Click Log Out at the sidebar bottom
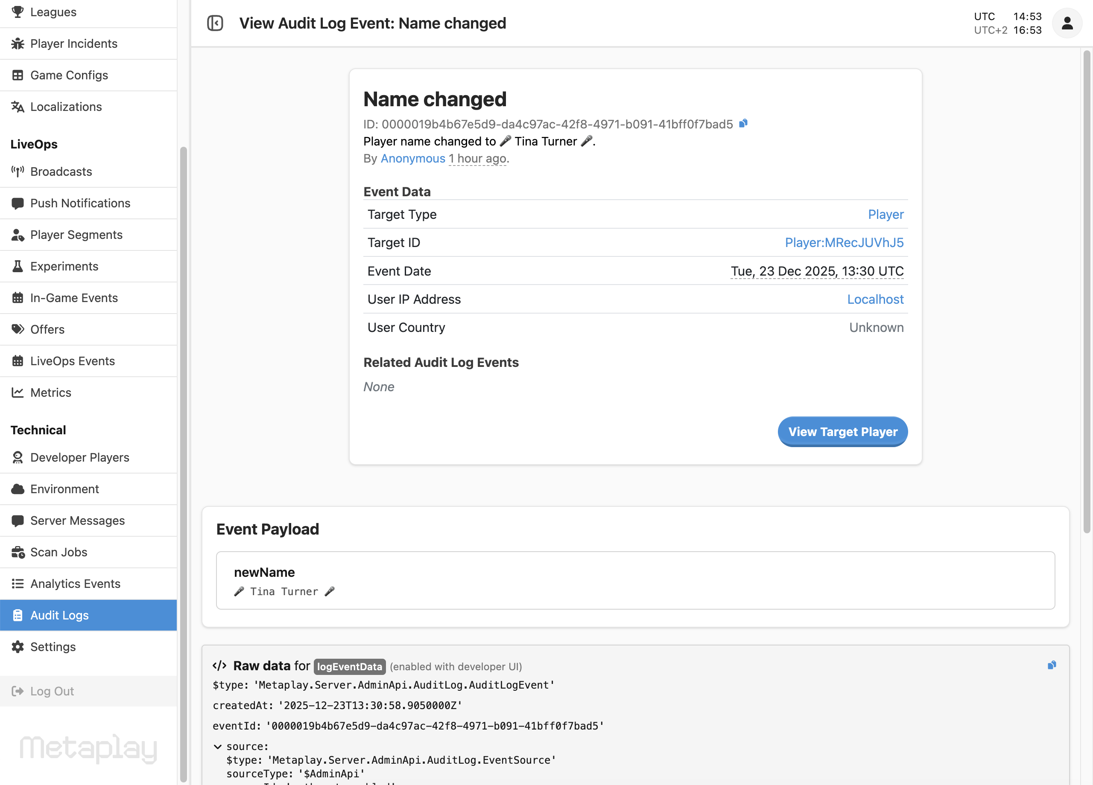Viewport: 1093px width, 785px height. [x=52, y=691]
